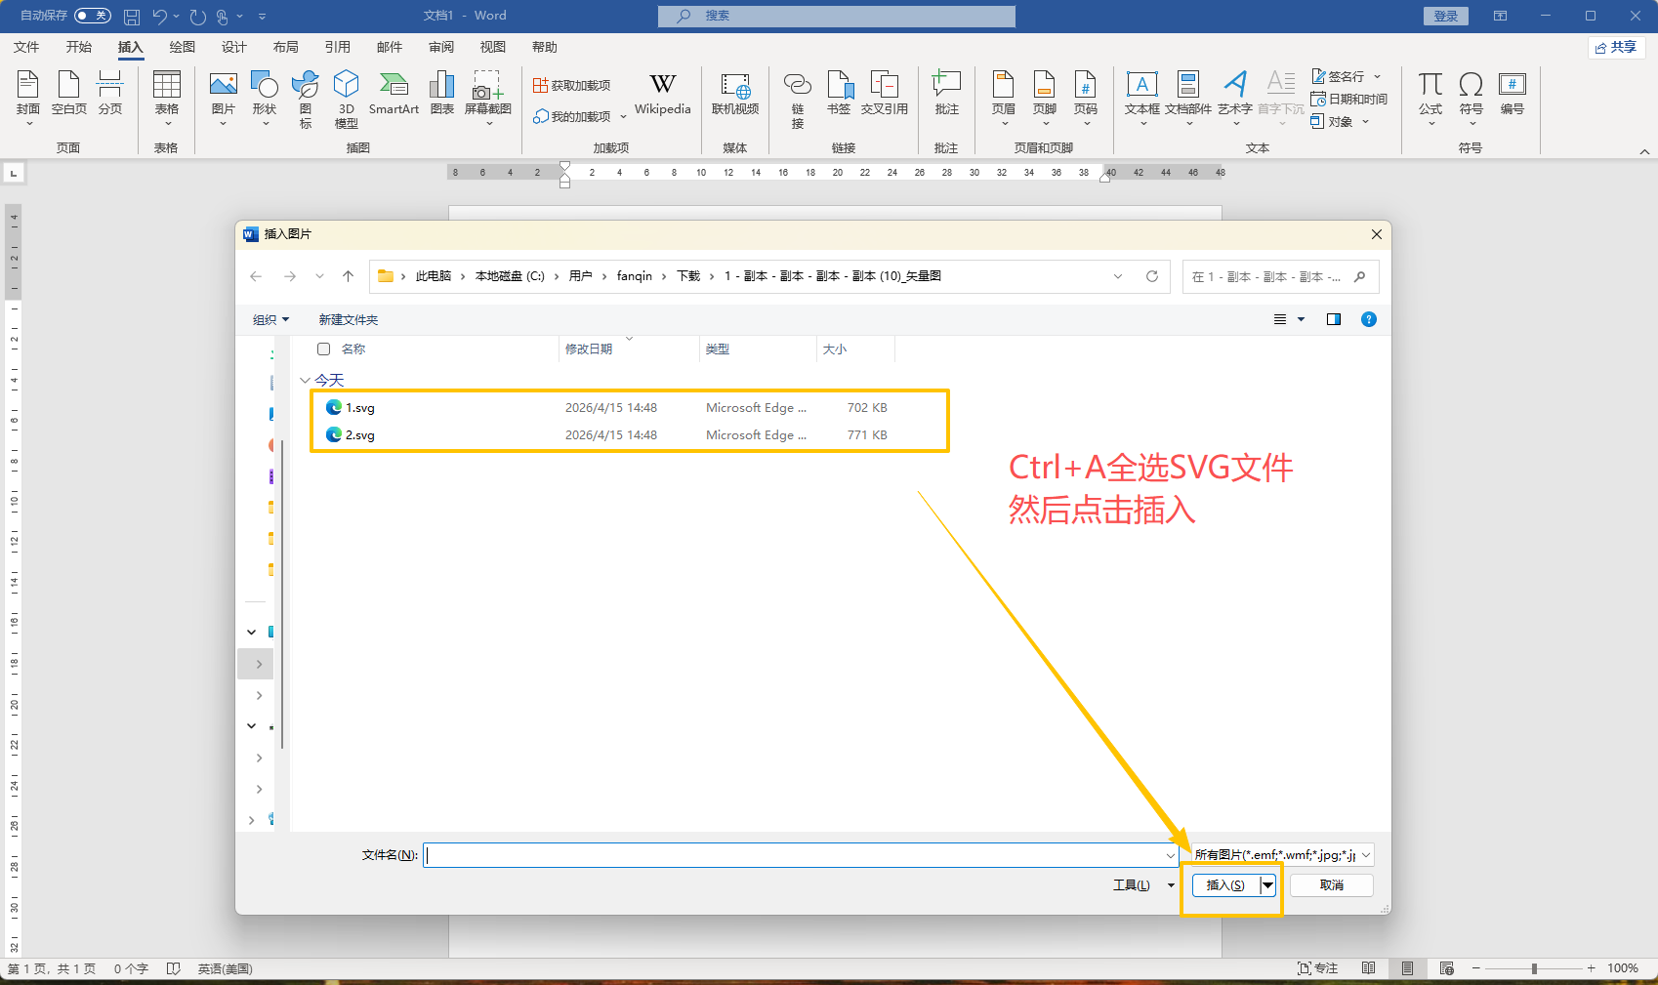Image resolution: width=1658 pixels, height=985 pixels.
Task: Open the view options dropdown arrow
Action: [x=1301, y=319]
